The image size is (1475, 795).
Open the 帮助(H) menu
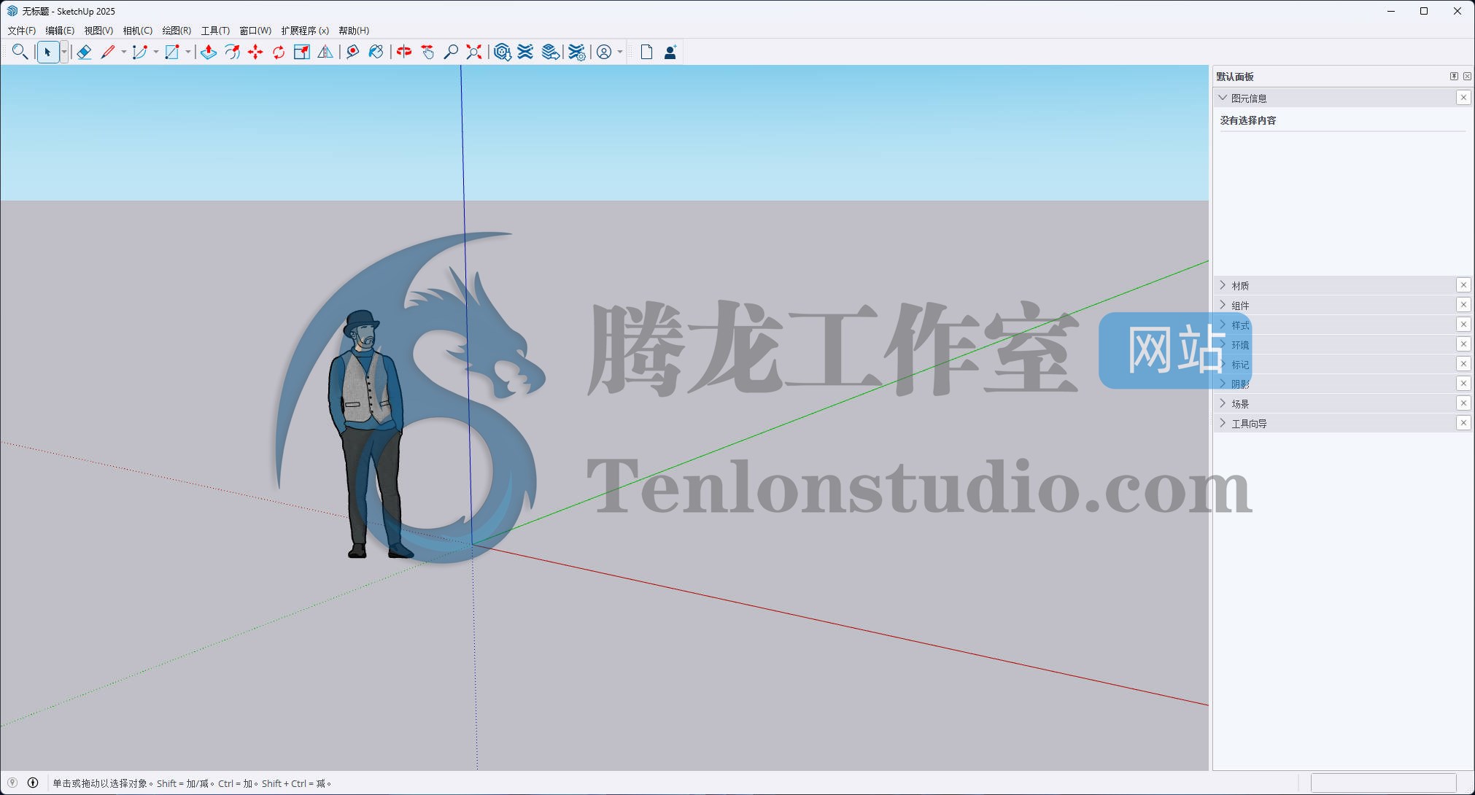pyautogui.click(x=354, y=31)
